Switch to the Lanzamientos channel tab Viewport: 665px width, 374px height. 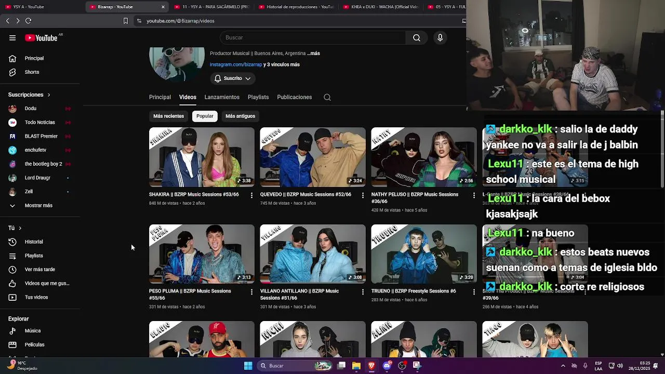222,97
